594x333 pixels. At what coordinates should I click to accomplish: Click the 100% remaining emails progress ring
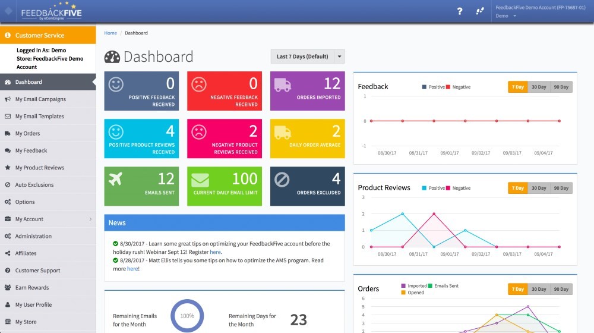click(187, 316)
